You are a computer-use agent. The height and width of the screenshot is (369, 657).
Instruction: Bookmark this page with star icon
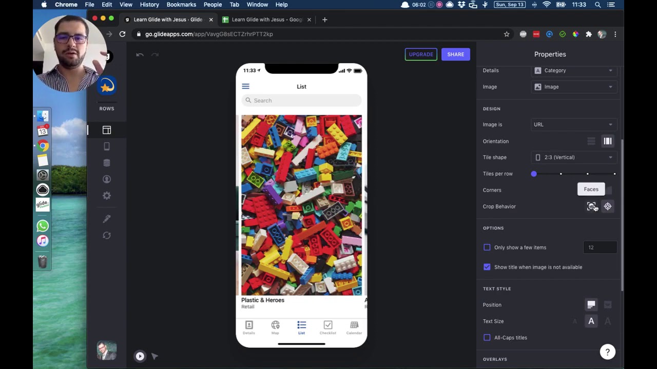click(507, 34)
